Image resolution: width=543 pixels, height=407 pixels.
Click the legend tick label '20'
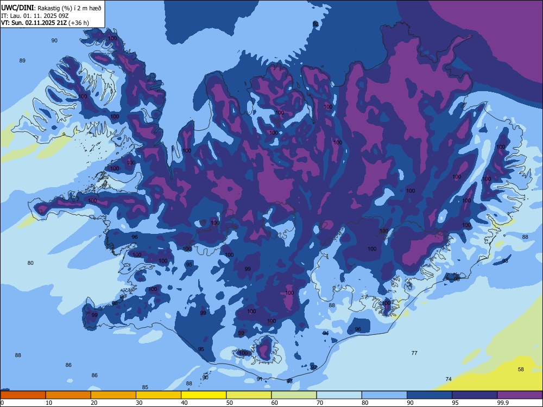(94, 403)
